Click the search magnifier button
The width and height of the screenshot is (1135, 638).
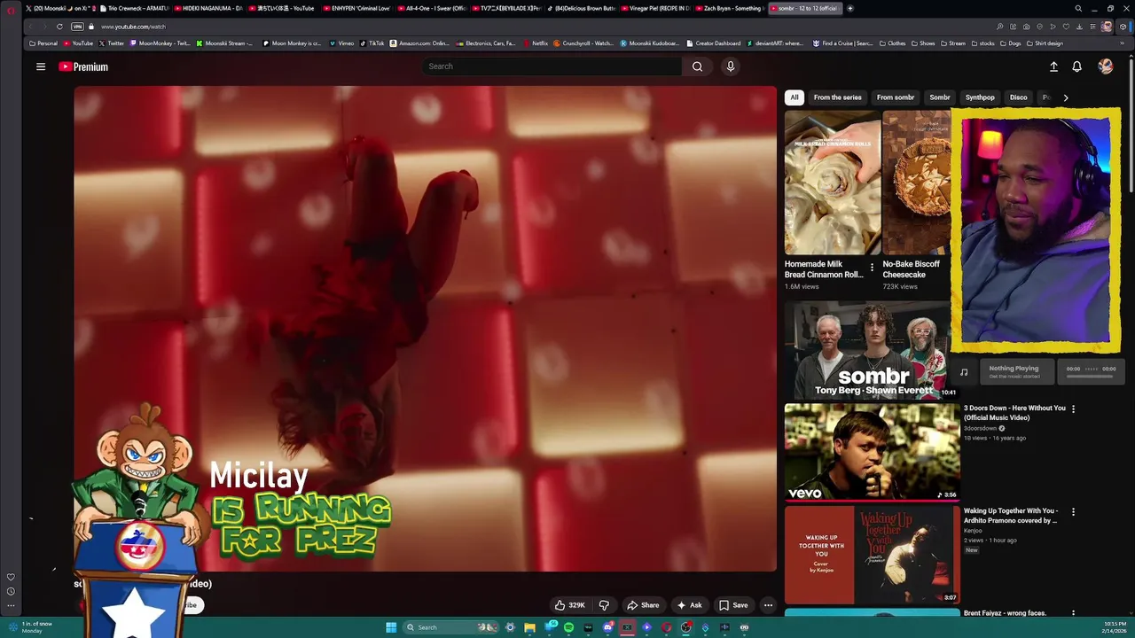click(x=697, y=66)
